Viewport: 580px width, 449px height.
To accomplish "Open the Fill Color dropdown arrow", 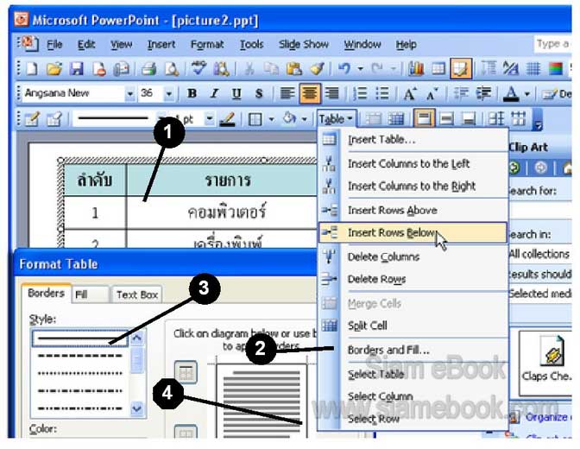I will (x=304, y=119).
